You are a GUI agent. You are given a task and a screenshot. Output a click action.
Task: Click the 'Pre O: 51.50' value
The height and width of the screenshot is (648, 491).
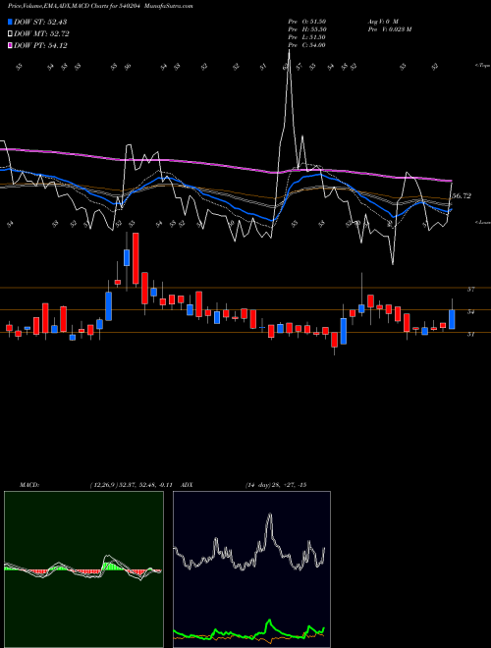tap(307, 21)
